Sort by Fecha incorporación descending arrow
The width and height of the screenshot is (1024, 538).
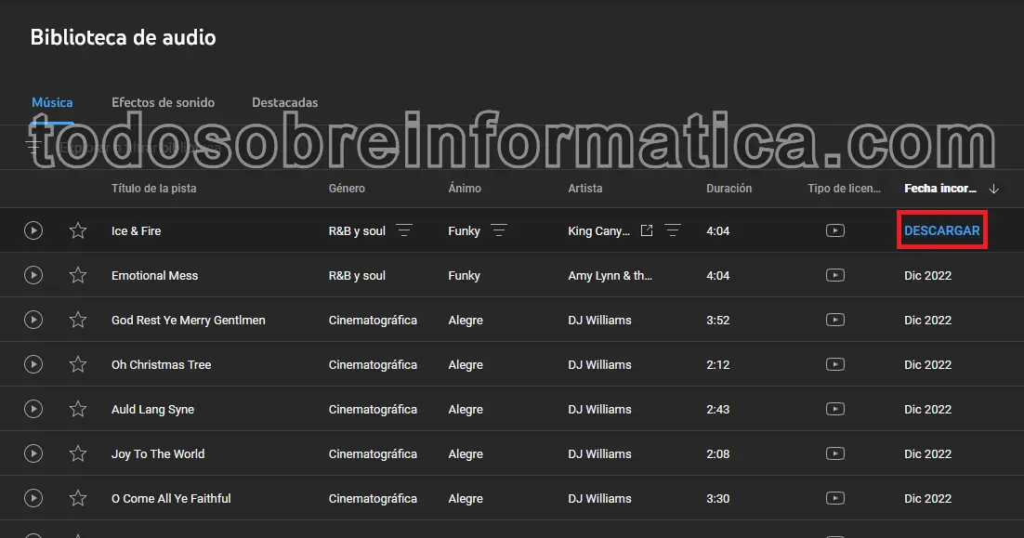pos(994,189)
